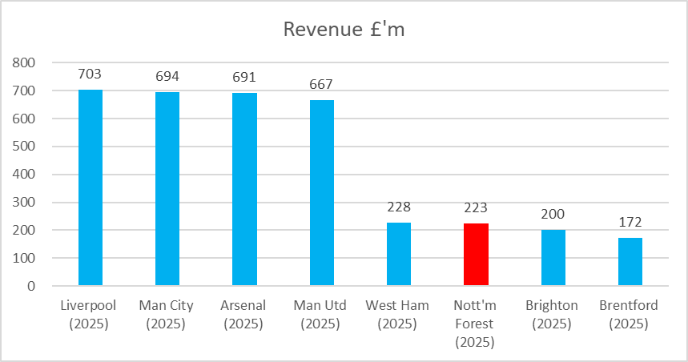688x362 pixels.
Task: Select the 'Brentford (2025)' axis label
Action: click(629, 314)
